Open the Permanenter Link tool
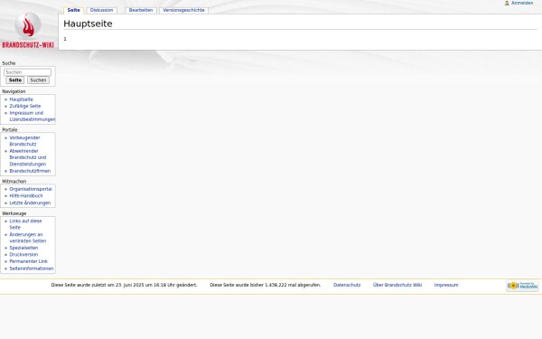The width and height of the screenshot is (542, 339). pos(28,261)
